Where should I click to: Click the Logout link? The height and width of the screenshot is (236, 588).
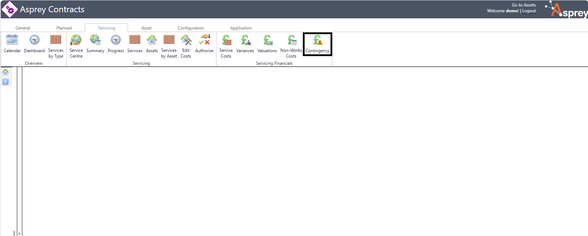tap(529, 11)
